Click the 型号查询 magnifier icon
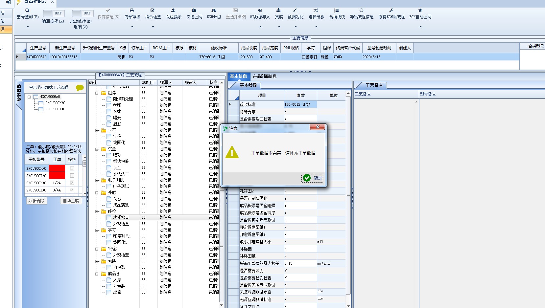 click(27, 11)
